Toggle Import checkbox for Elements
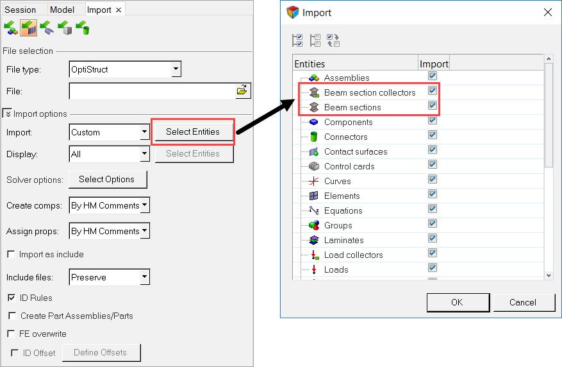Image resolution: width=562 pixels, height=367 pixels. (x=433, y=194)
